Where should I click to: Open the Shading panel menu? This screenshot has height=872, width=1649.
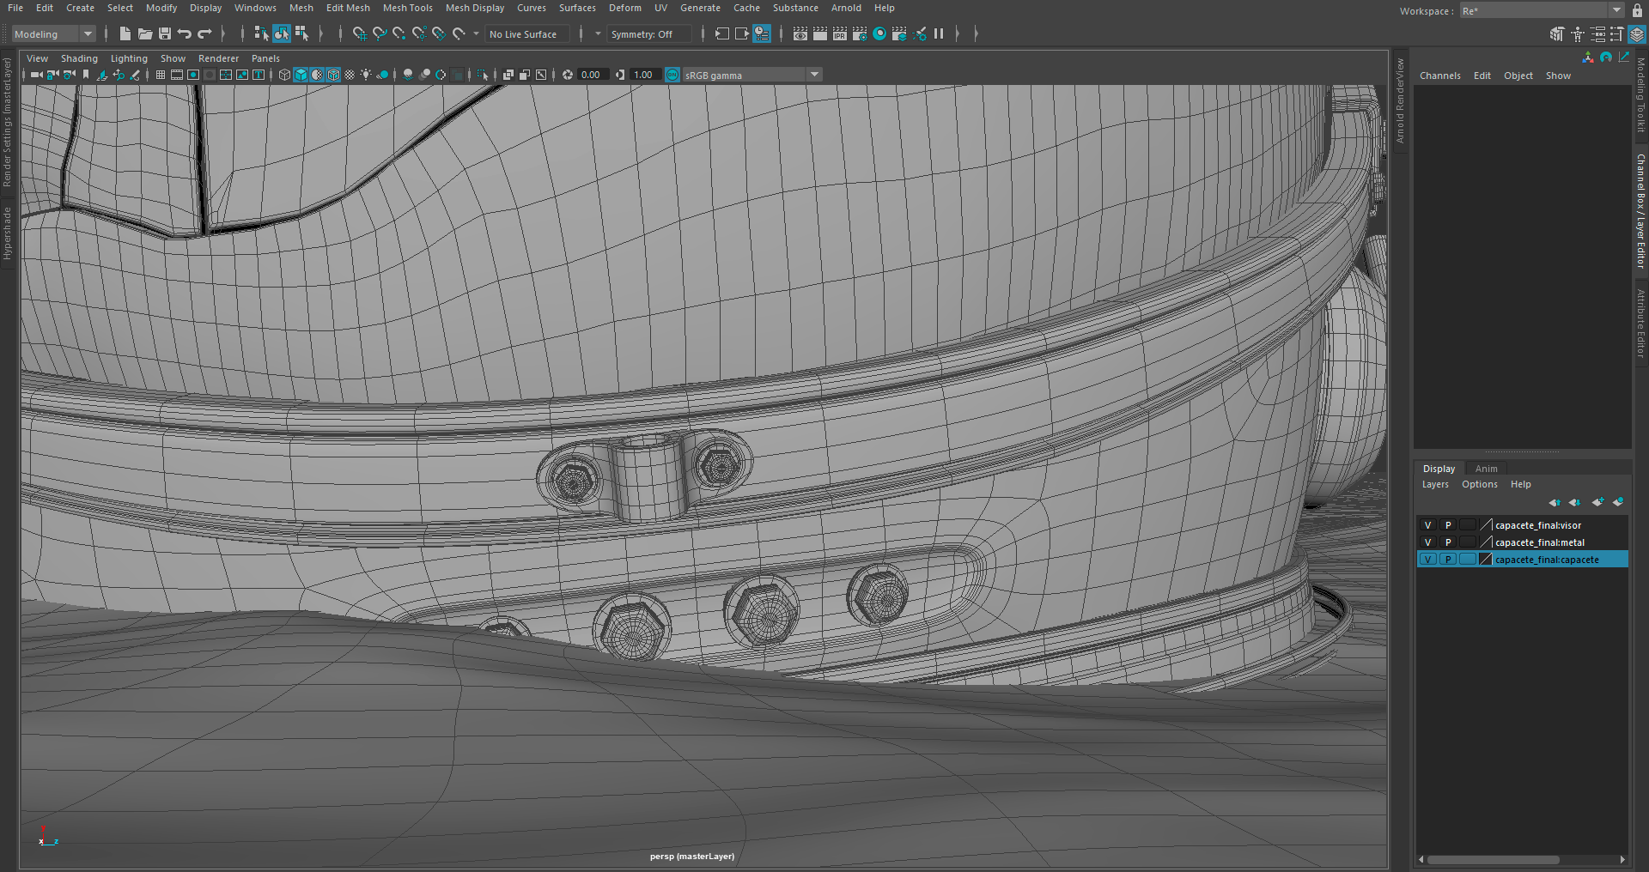coord(79,58)
